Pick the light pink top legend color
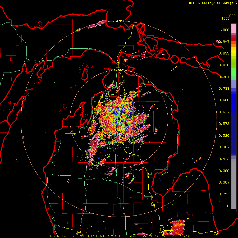238x238 pixels. 234,28
